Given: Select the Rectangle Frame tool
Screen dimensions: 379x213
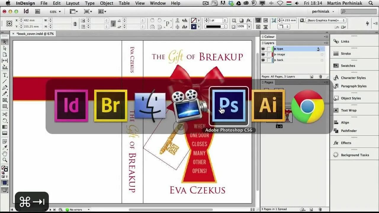Looking at the screenshot, I should (5, 100).
